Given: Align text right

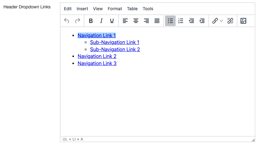Looking at the screenshot, I should tap(146, 21).
